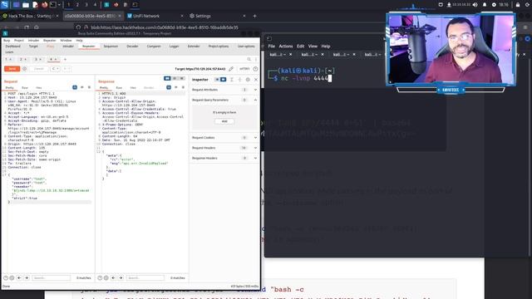
Task: Open the Kali applications menu icon
Action: 4,5
